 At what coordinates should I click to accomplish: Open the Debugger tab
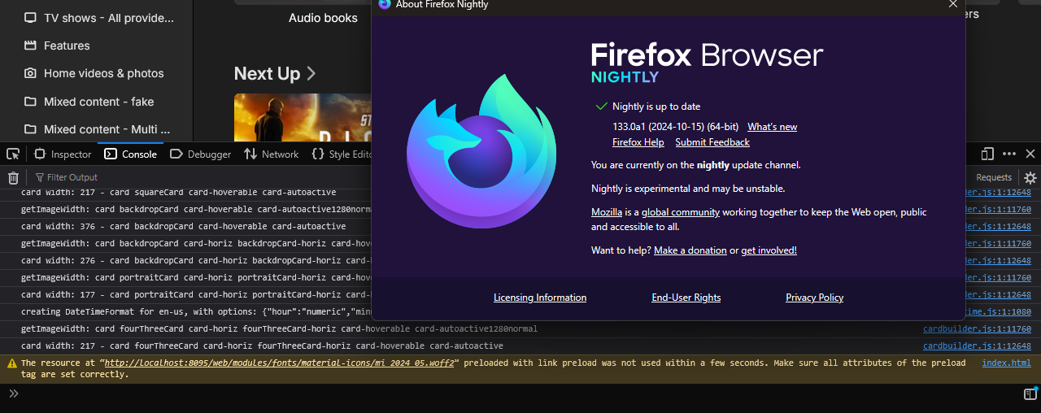[201, 154]
